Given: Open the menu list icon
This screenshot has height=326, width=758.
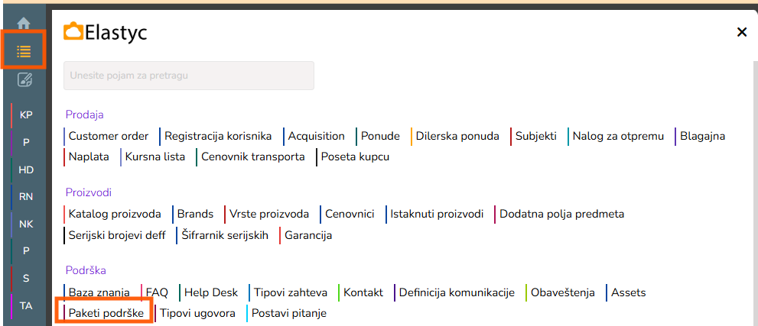Looking at the screenshot, I should (24, 51).
